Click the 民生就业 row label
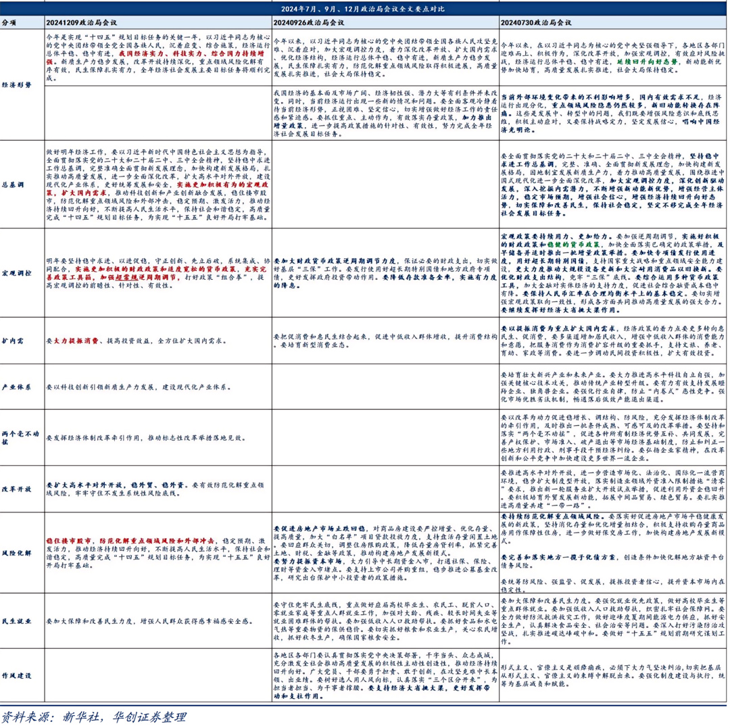 point(17,621)
